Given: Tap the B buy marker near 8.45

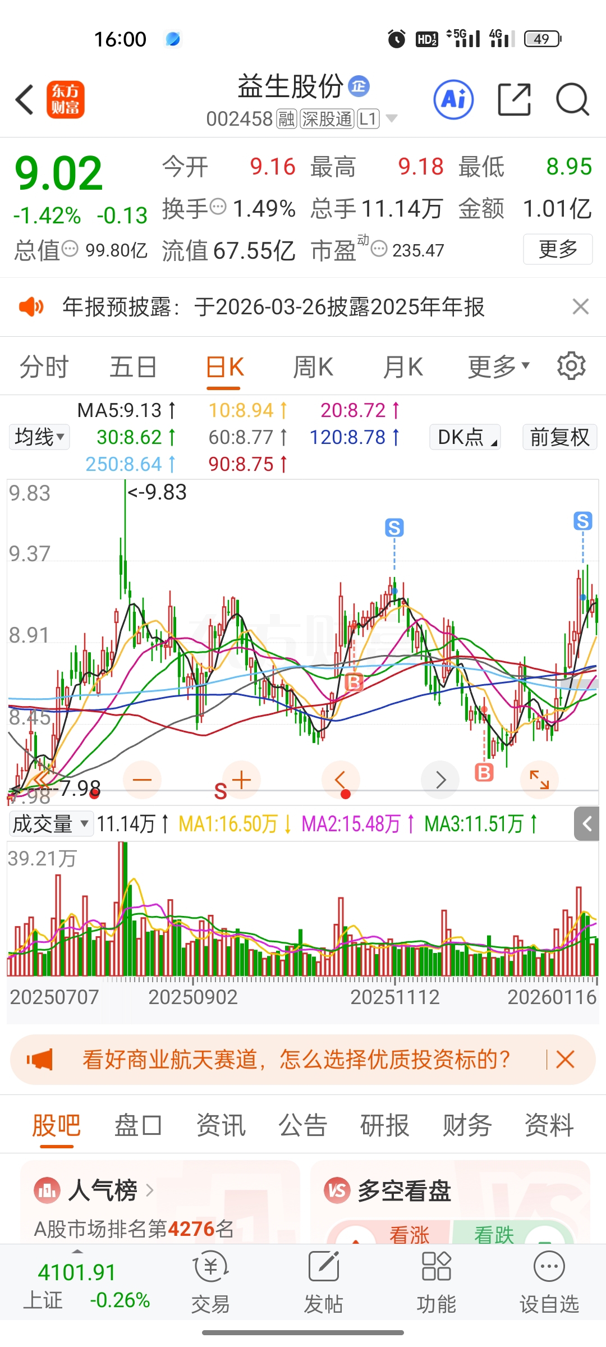Looking at the screenshot, I should pyautogui.click(x=354, y=682).
